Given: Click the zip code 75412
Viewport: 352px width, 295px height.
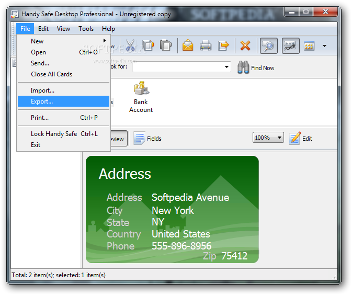Looking at the screenshot, I should tap(234, 256).
